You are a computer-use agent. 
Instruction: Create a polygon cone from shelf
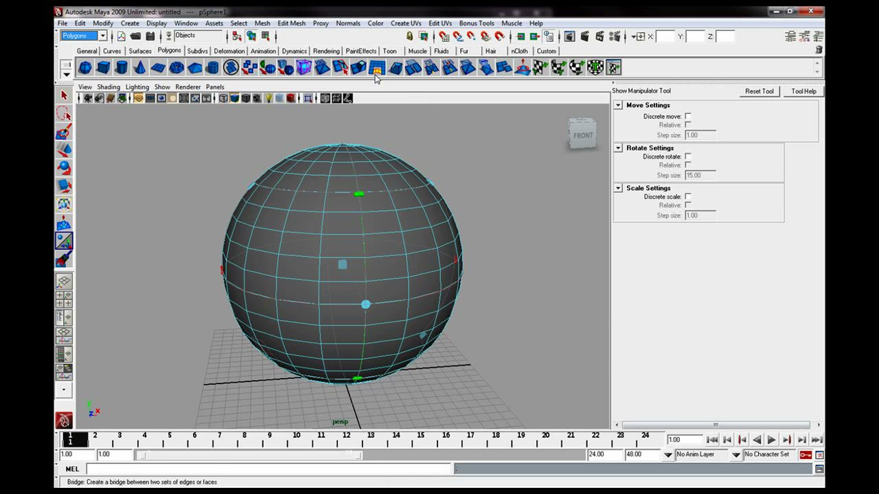(x=139, y=67)
